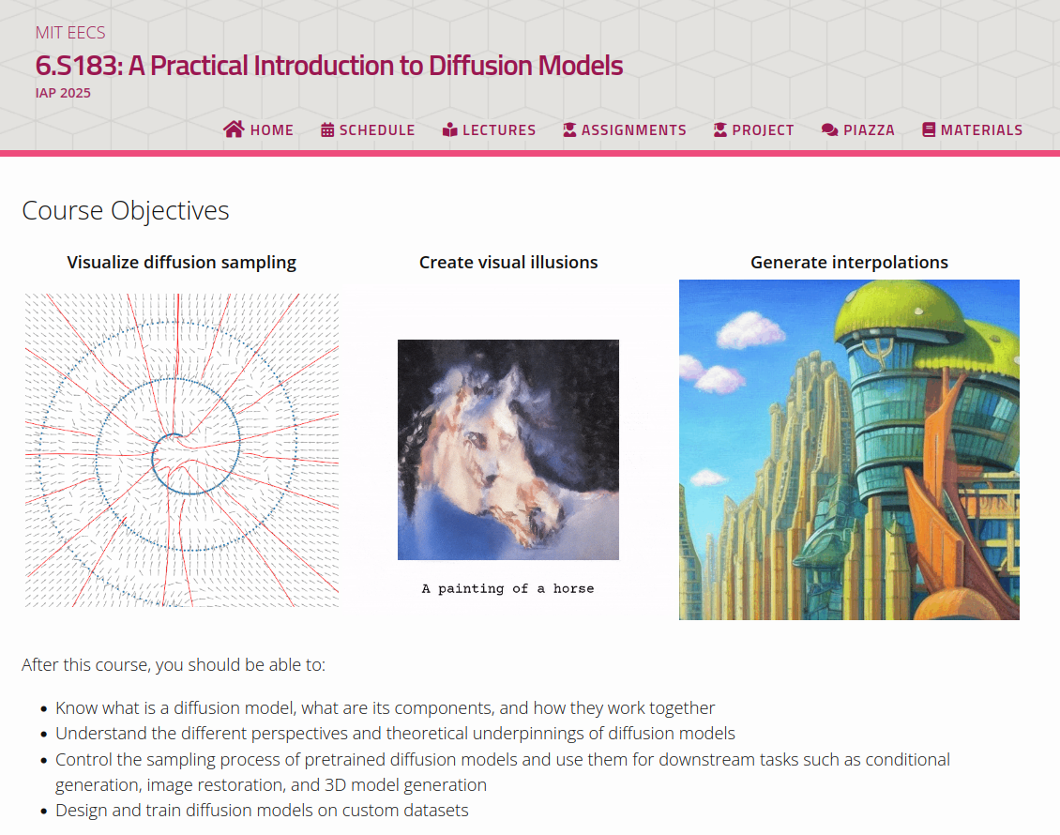
Task: Click the person icon beside PROJECT
Action: [719, 129]
